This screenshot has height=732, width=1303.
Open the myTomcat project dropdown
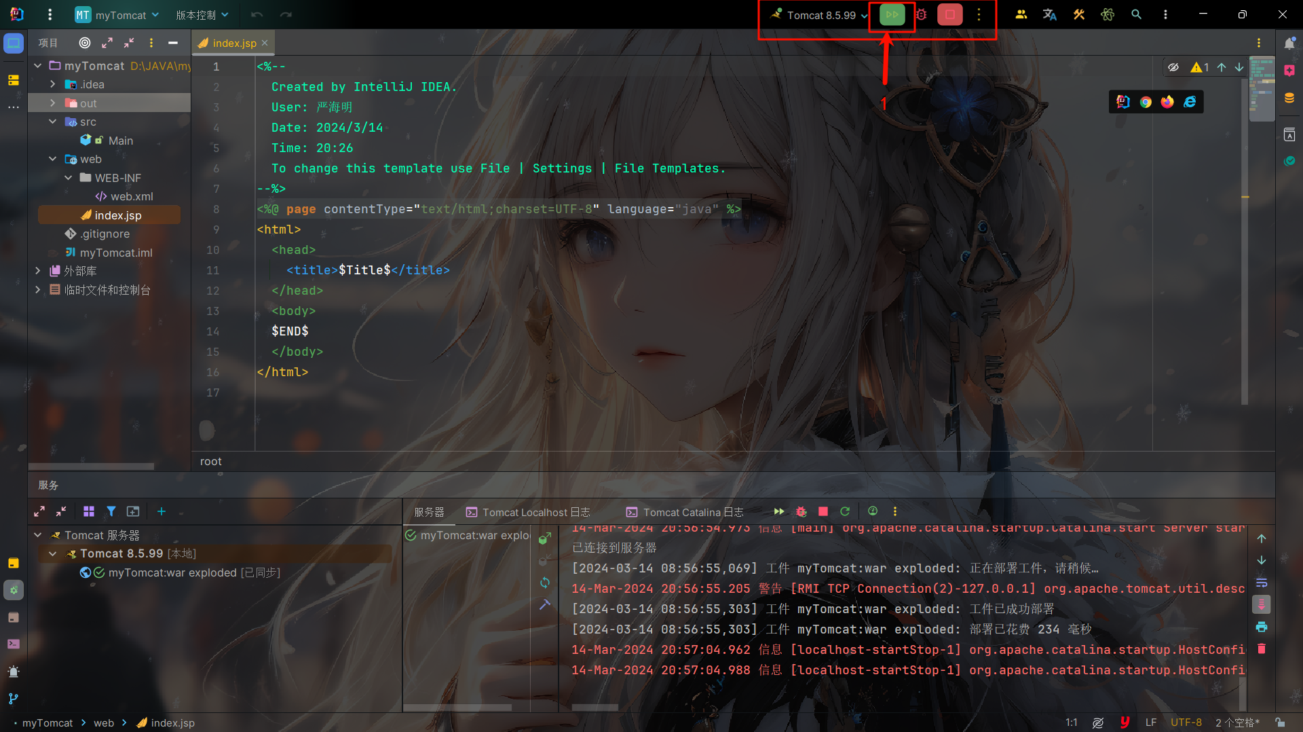[117, 15]
